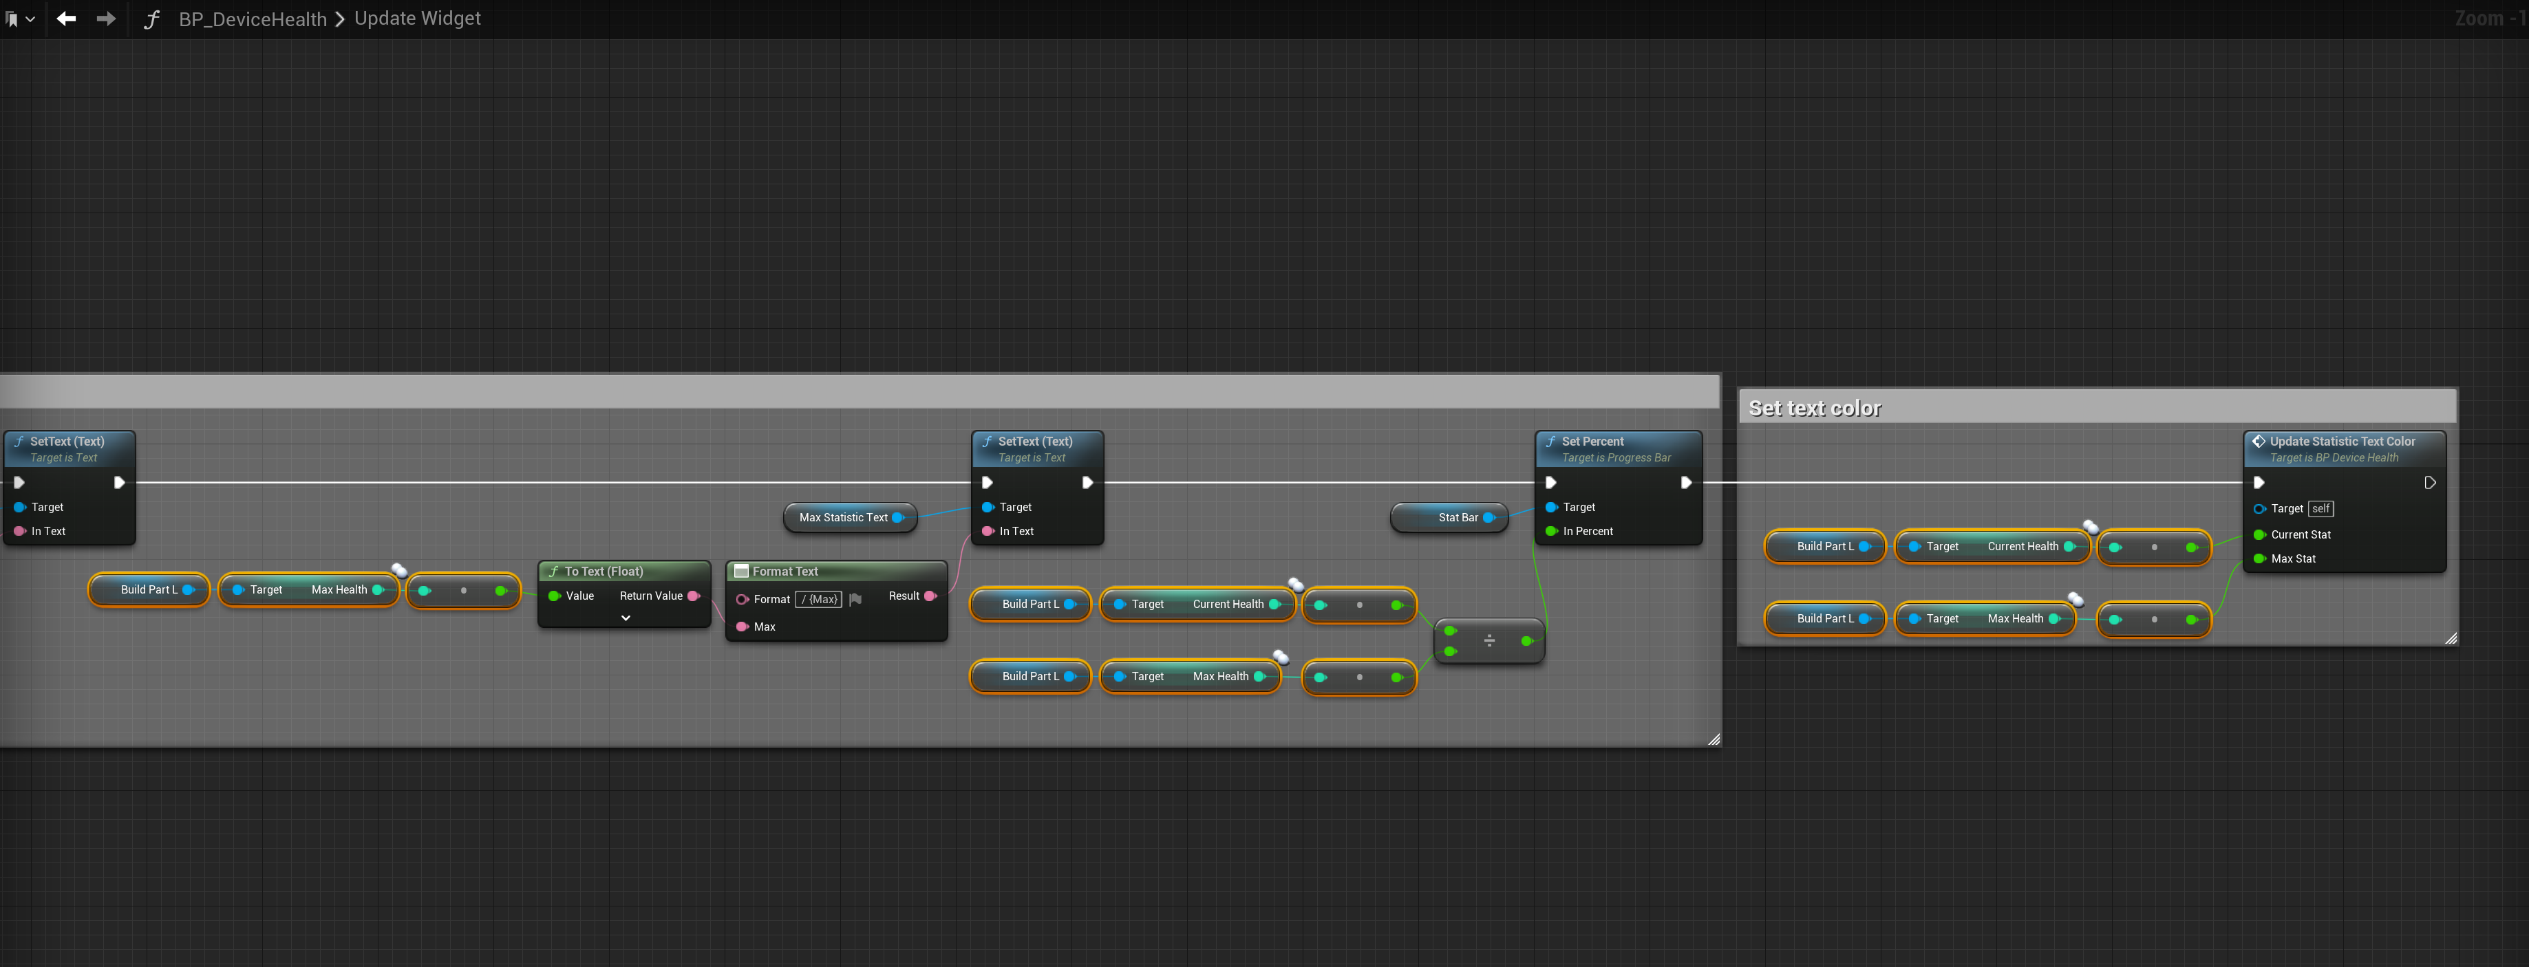Click the Return Value pin on To Text (Float)

[x=693, y=596]
